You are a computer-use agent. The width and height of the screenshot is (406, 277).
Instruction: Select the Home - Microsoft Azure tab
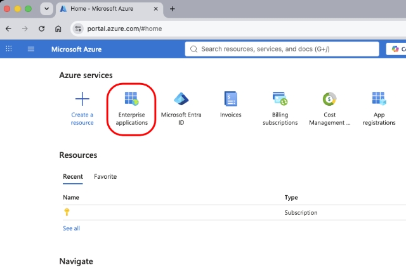[x=110, y=9]
